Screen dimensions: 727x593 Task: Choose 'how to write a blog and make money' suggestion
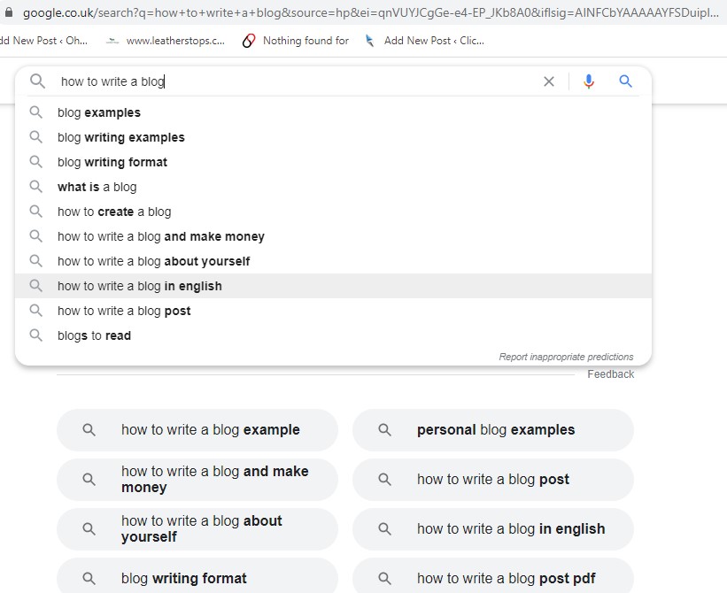coord(161,236)
